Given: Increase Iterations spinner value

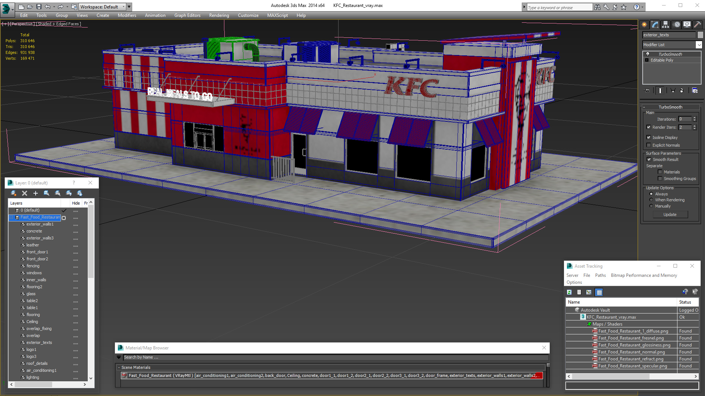Looking at the screenshot, I should (x=694, y=118).
